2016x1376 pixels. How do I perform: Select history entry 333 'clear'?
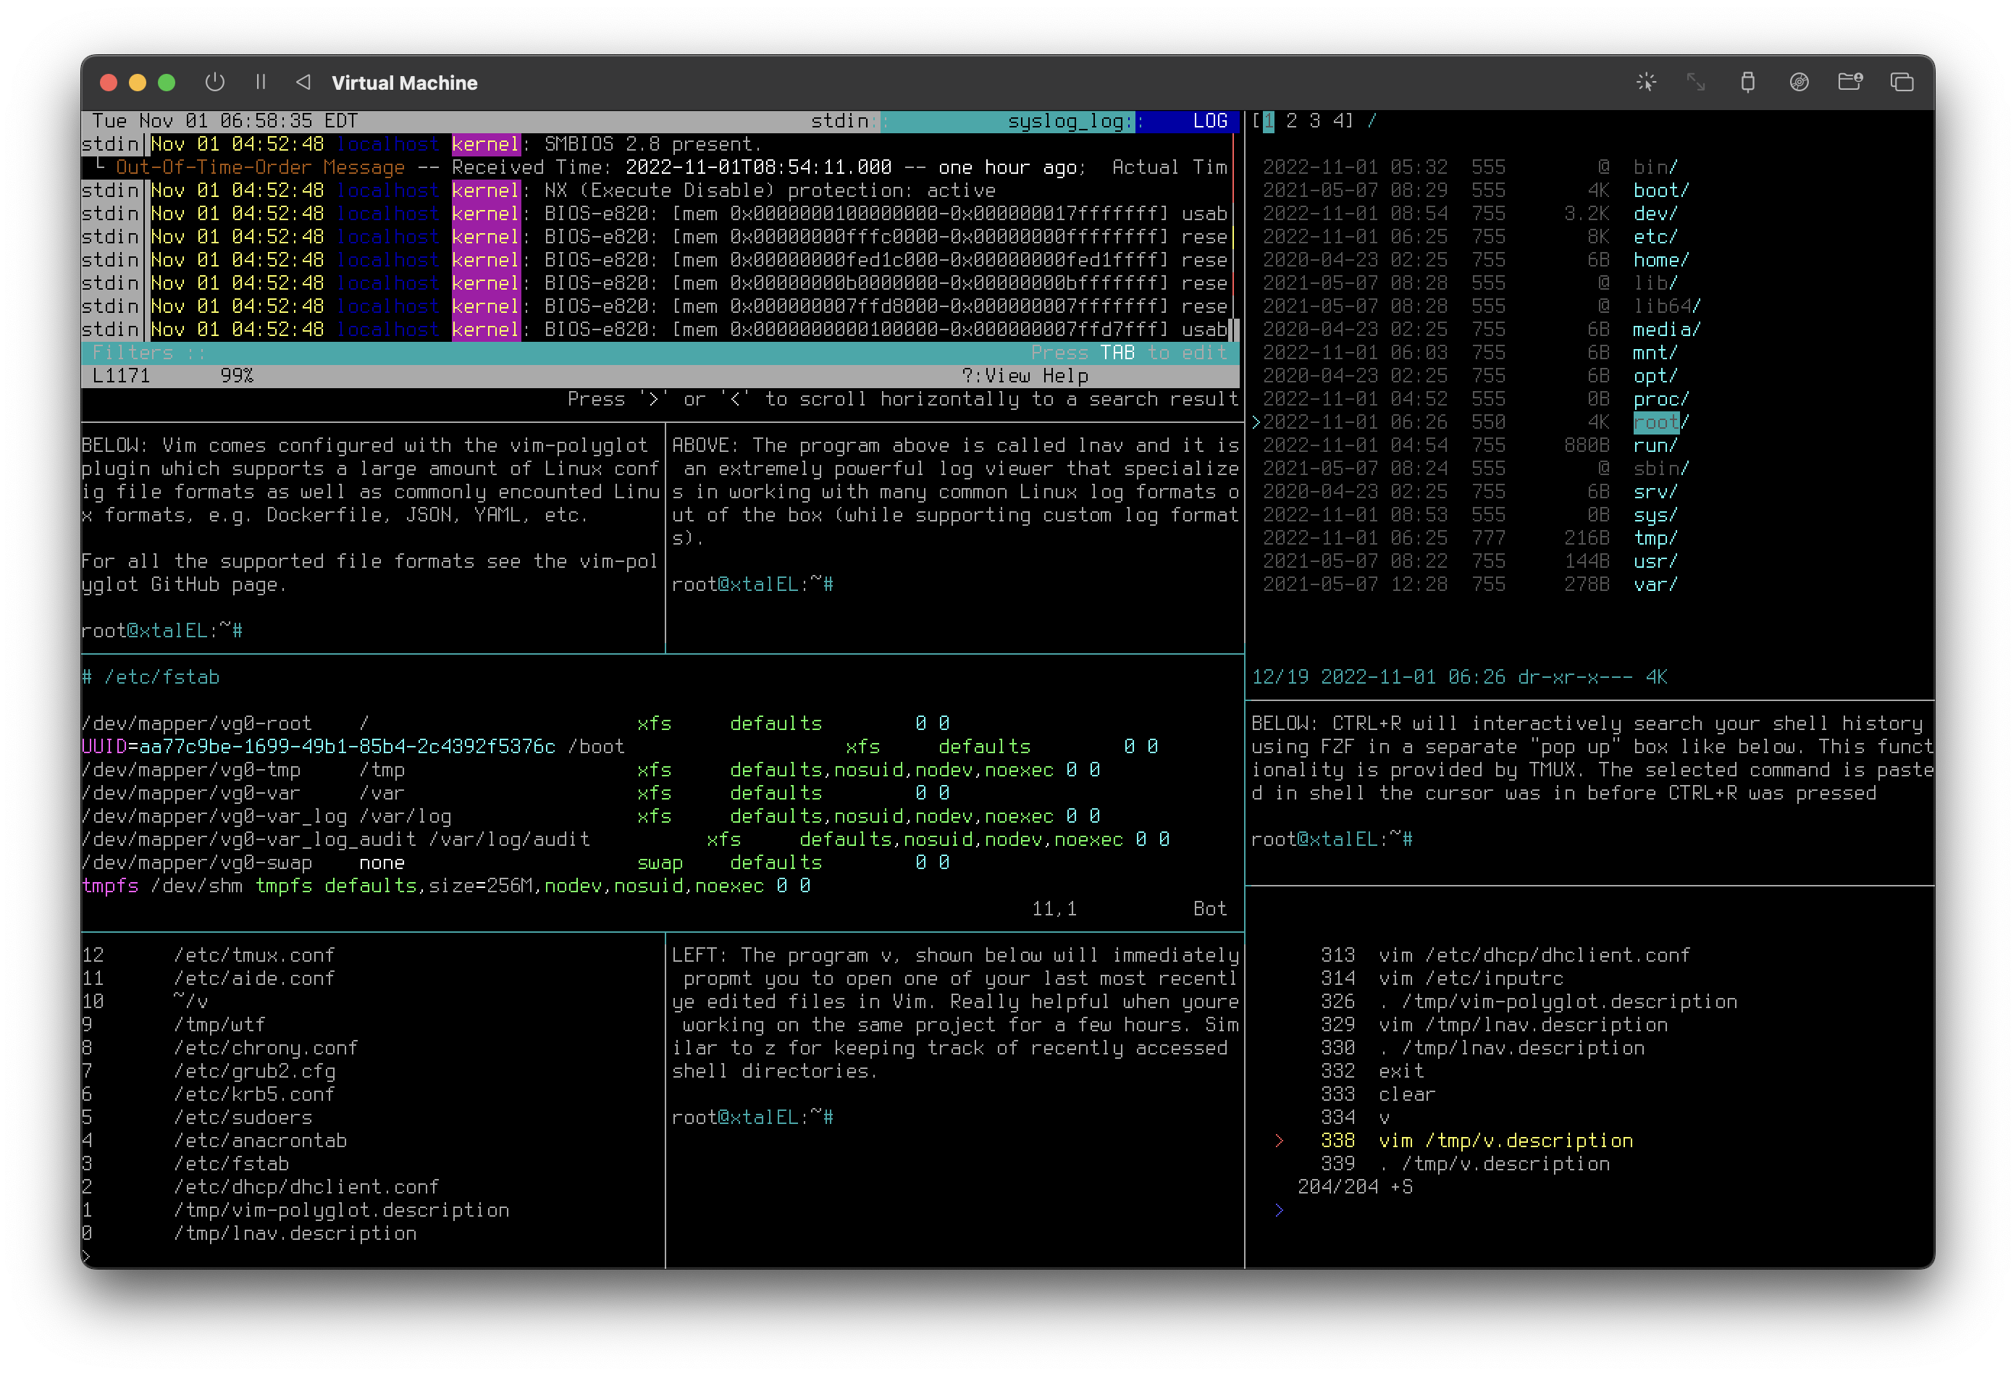point(1379,1095)
